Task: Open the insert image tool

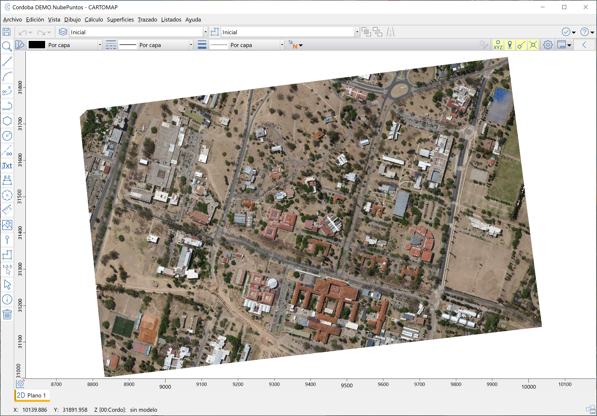Action: (7, 225)
